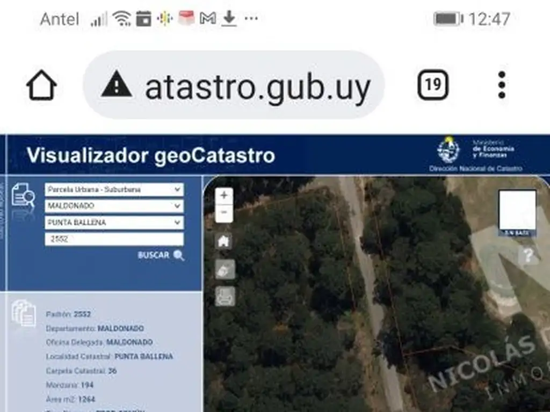Screen dimensions: 550x412
Task: Click the padrón number field containing 2552
Action: (114, 239)
